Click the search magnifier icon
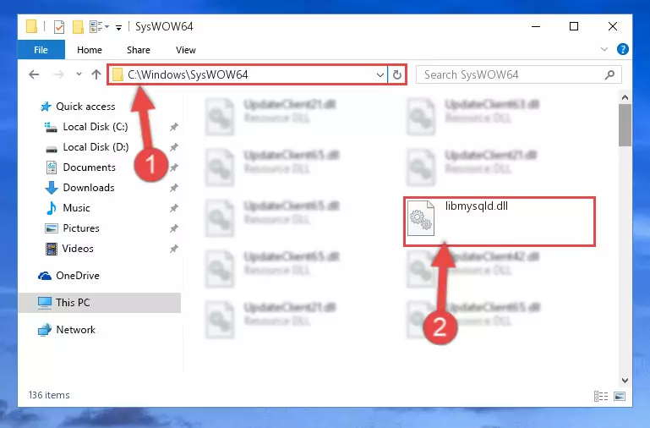The width and height of the screenshot is (650, 428). [609, 75]
